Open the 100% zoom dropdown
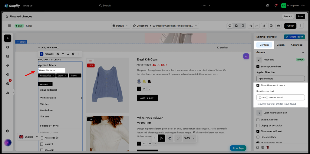The height and width of the screenshot is (154, 310). pos(190,138)
